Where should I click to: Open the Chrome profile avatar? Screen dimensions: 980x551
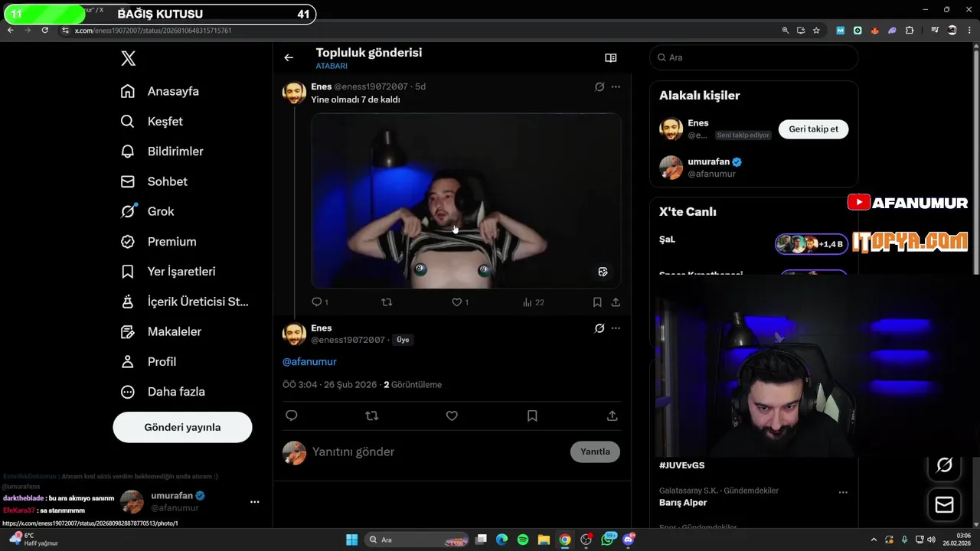[x=952, y=31]
